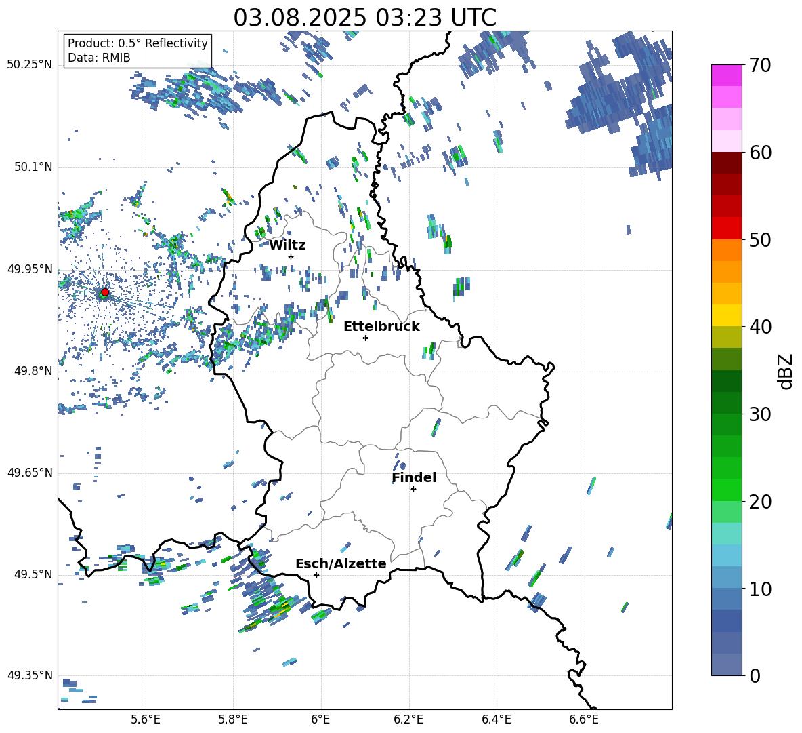
Task: Click the bright red colorbar segment above 50
Action: click(x=726, y=228)
